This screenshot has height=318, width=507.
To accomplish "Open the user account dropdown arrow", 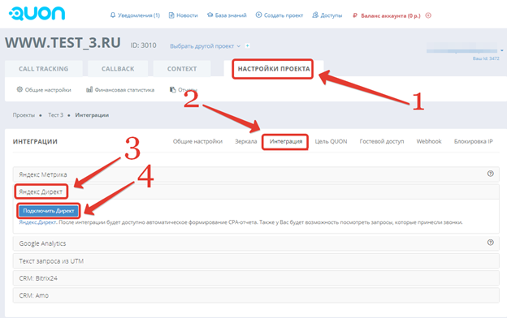I will (502, 50).
